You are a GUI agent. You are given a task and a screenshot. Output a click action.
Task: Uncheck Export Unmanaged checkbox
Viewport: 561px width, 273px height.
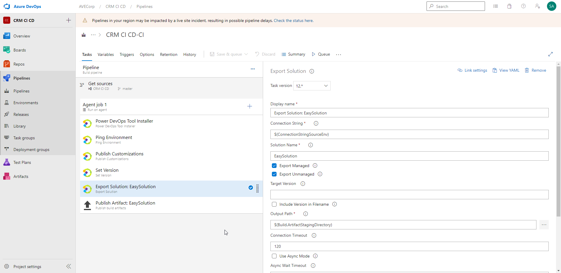click(274, 174)
